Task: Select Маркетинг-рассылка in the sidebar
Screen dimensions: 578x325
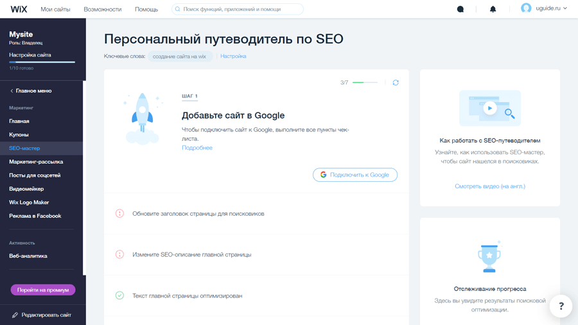Action: (36, 162)
